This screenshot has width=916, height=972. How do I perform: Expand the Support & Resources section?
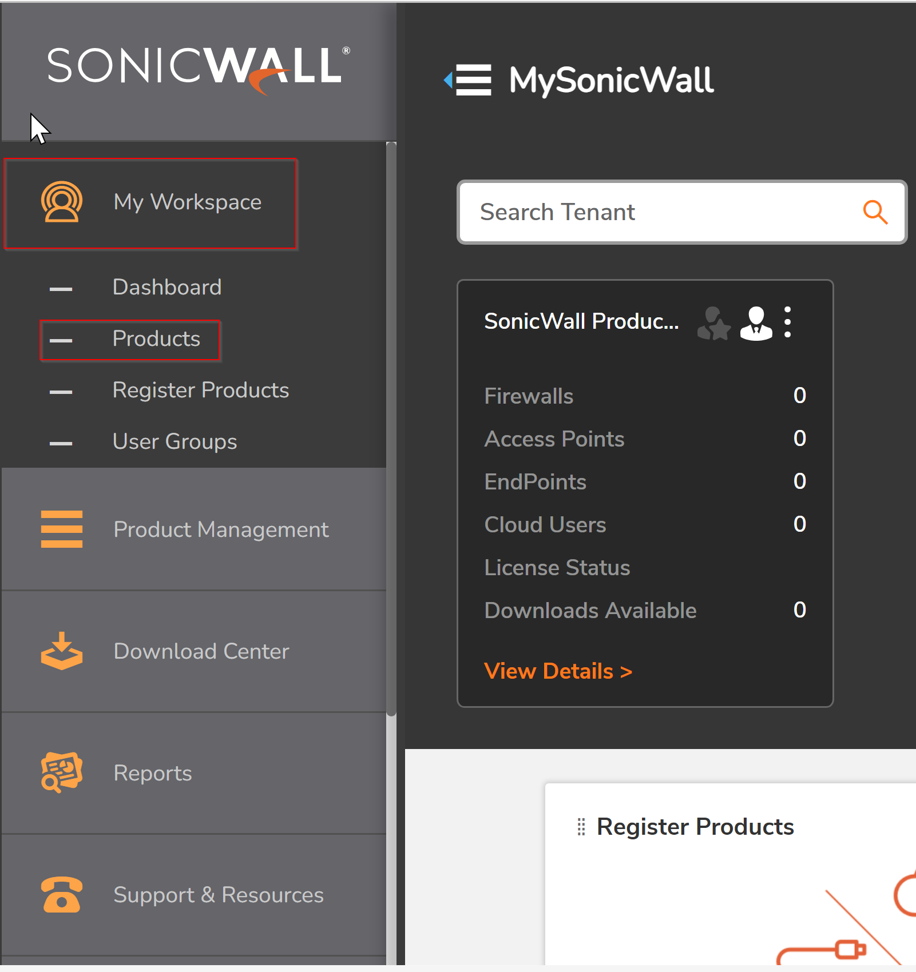(x=219, y=894)
